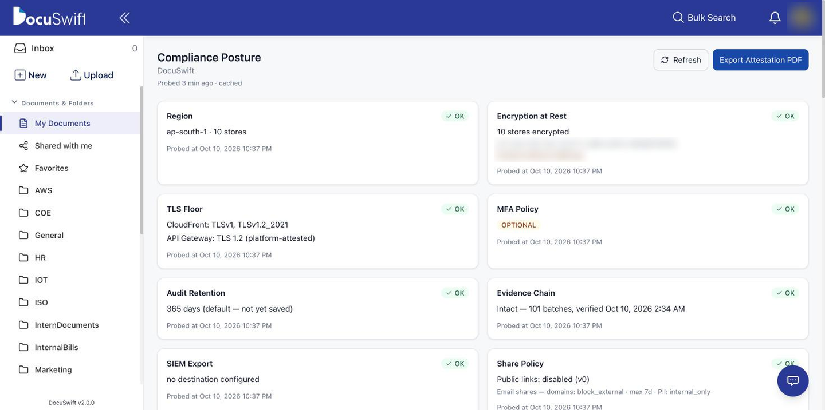Screen dimensions: 825x410
Task: Click the Shared with me share icon
Action: pyautogui.click(x=23, y=146)
